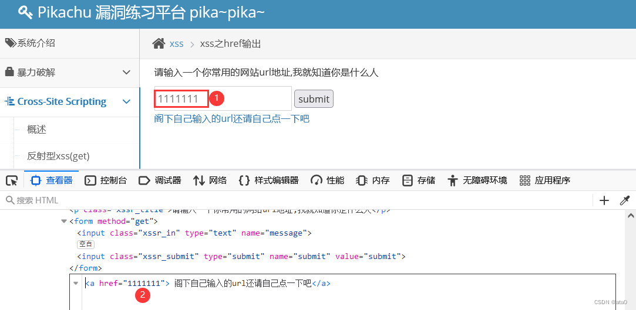636x310 pixels.
Task: Select the form method="get" node
Action: 113,222
